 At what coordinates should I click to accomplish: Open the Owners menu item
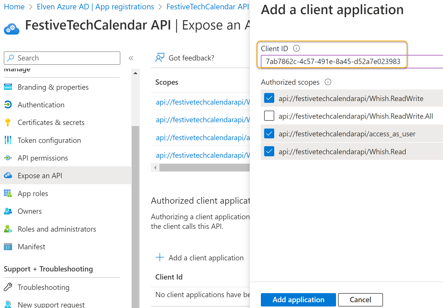click(66, 211)
